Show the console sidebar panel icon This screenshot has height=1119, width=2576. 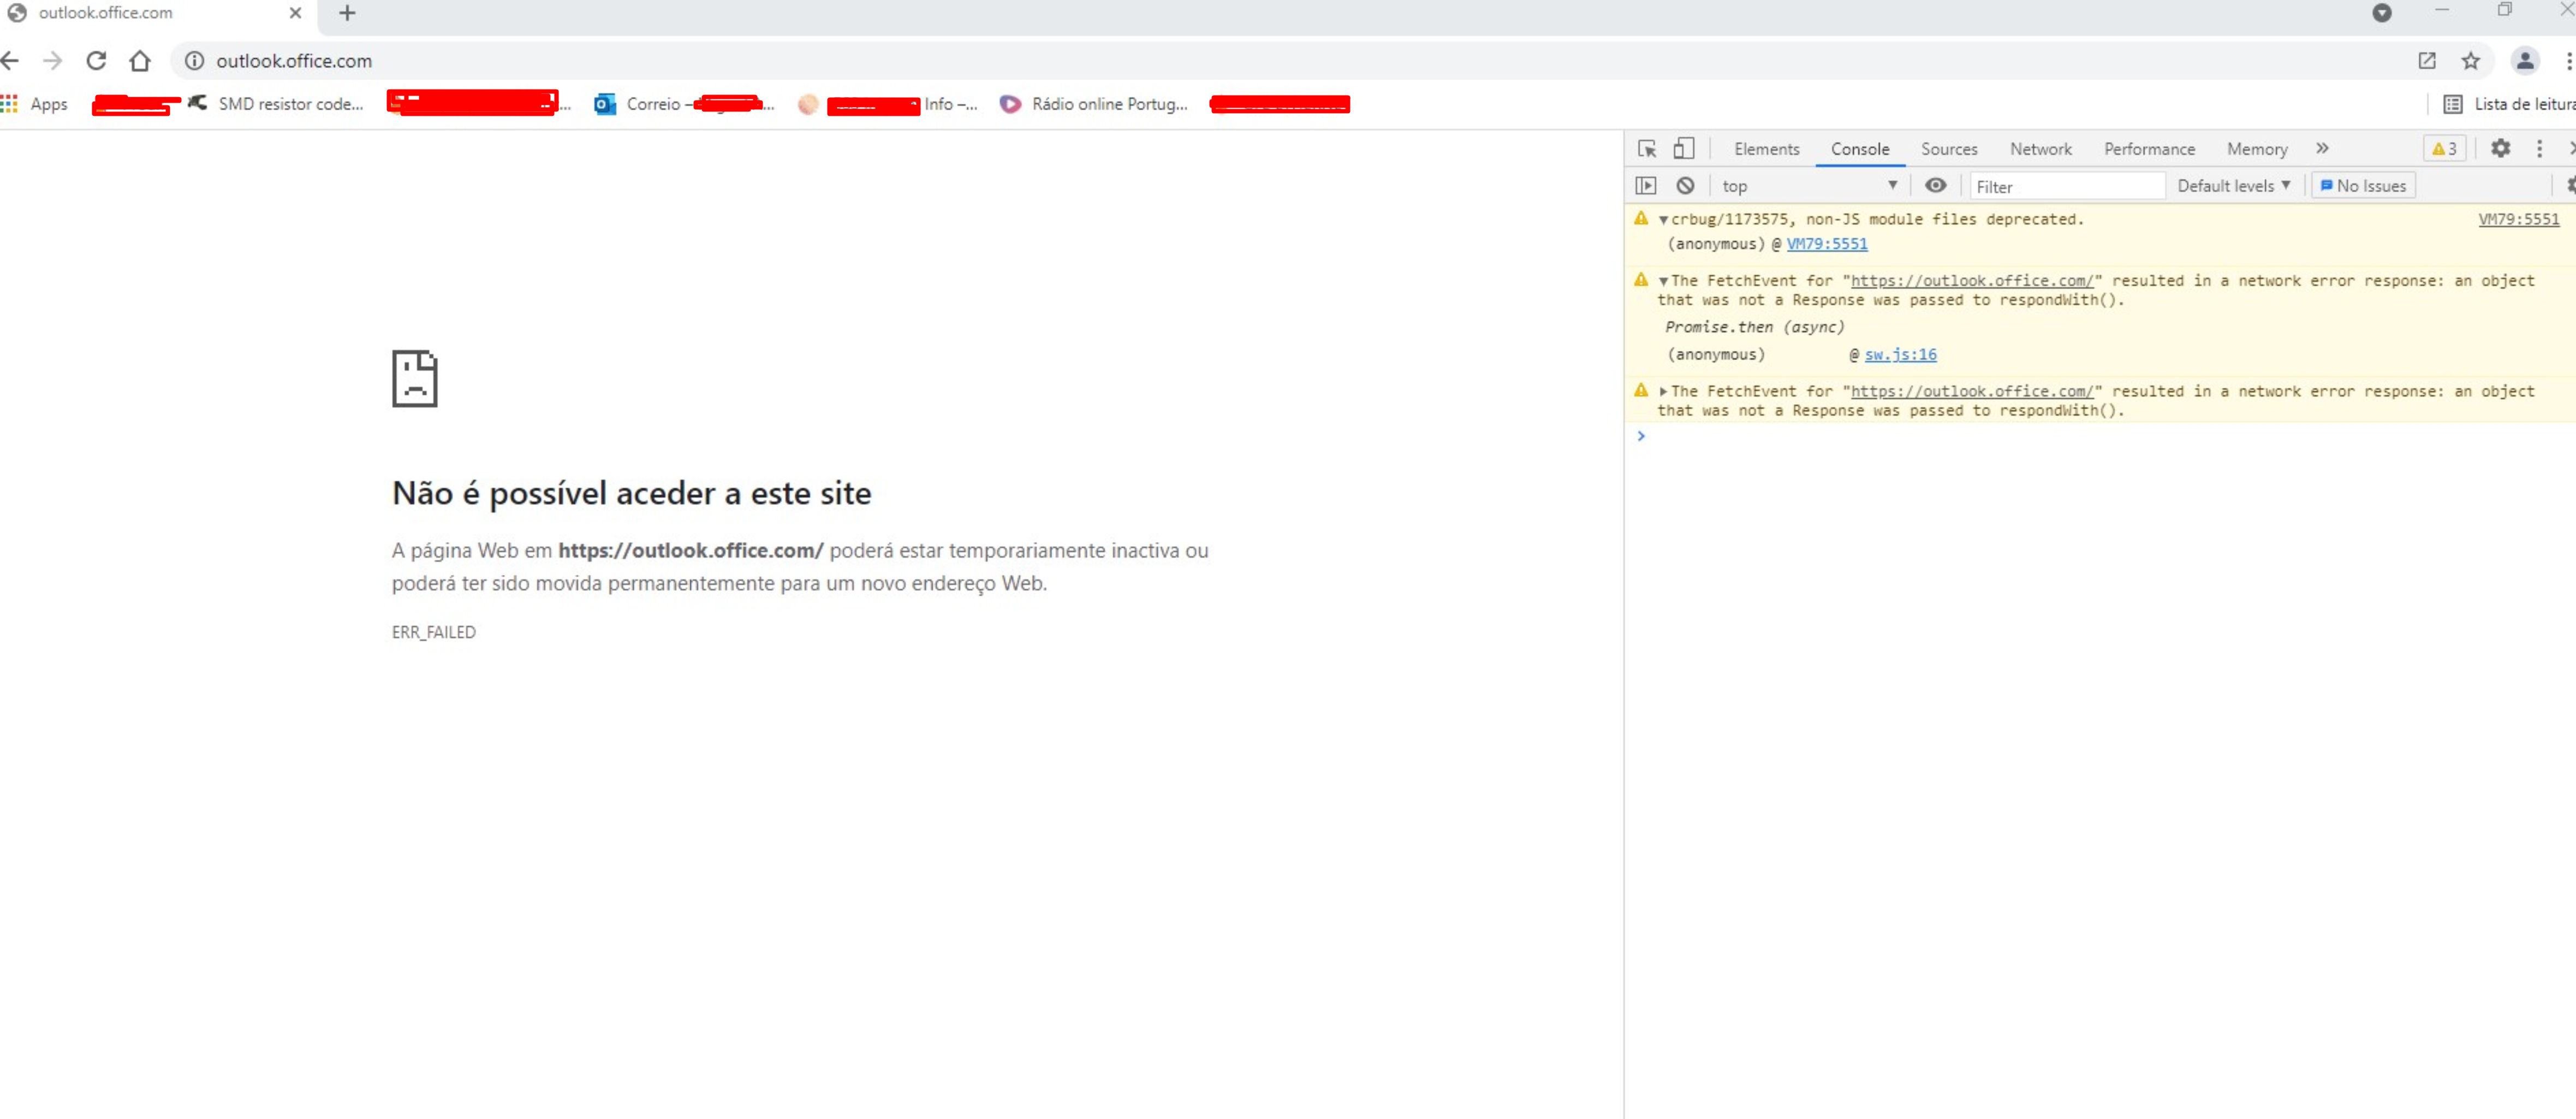click(x=1645, y=186)
